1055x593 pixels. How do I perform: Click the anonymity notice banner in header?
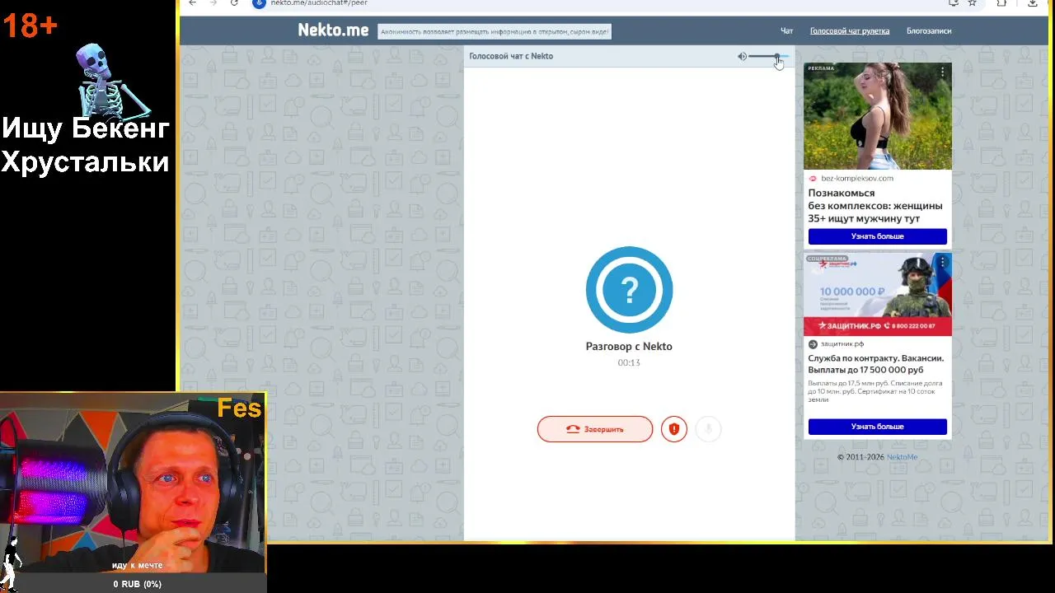coord(495,32)
